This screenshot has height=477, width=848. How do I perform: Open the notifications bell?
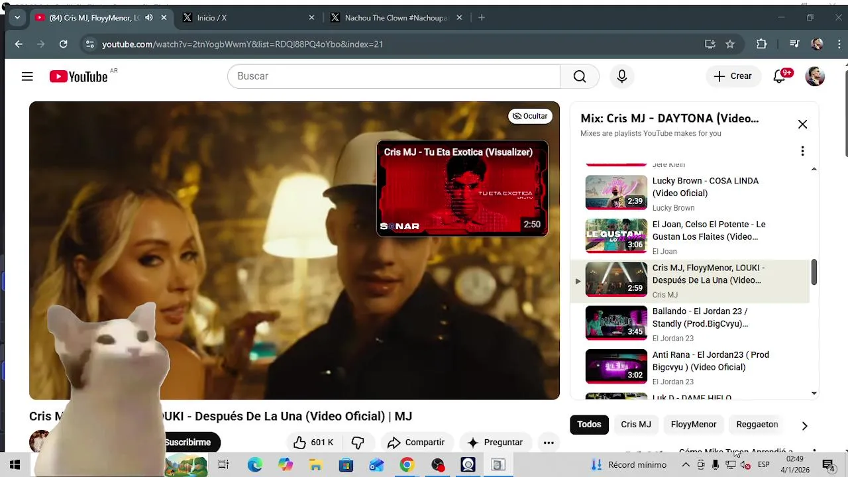(780, 77)
